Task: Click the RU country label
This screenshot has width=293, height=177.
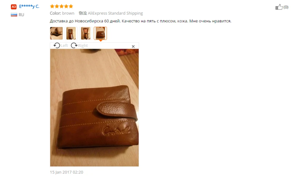Action: (x=21, y=15)
